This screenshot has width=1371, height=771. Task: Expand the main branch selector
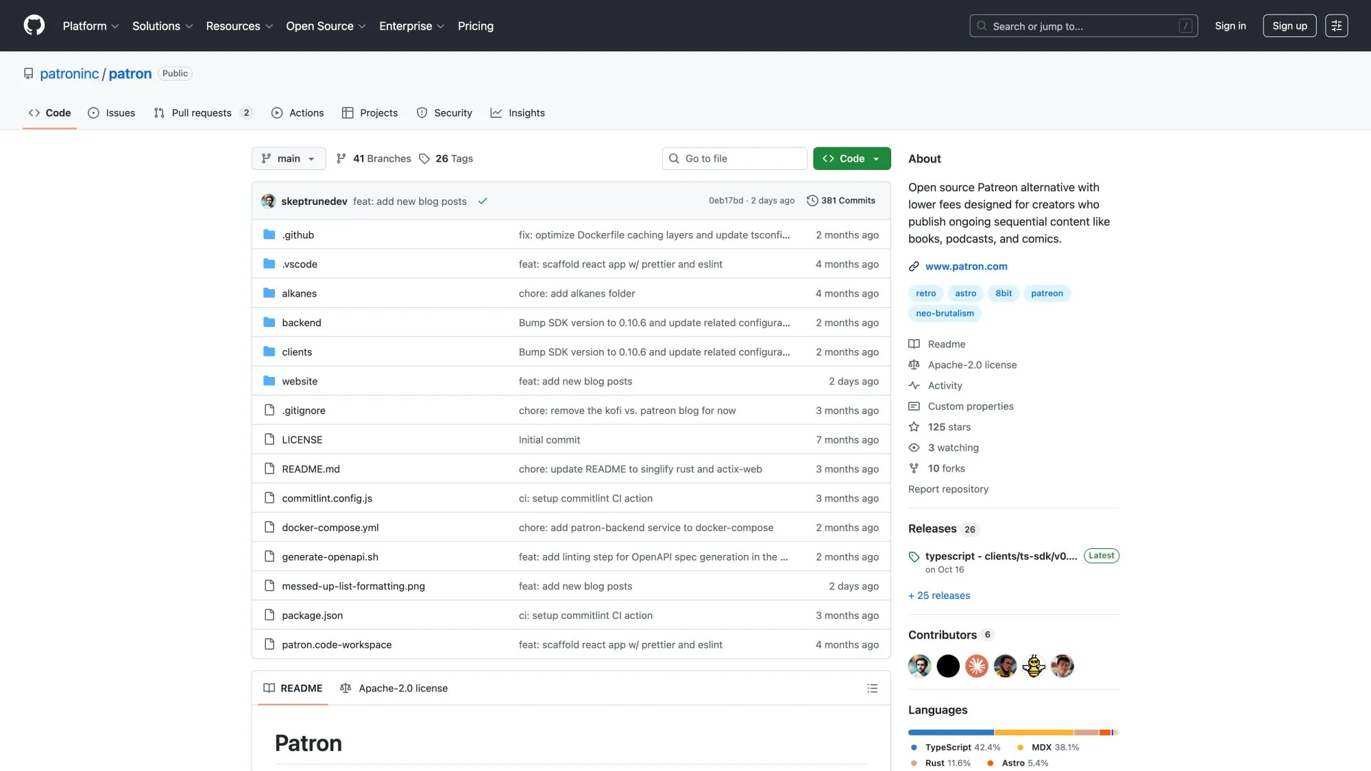coord(289,158)
